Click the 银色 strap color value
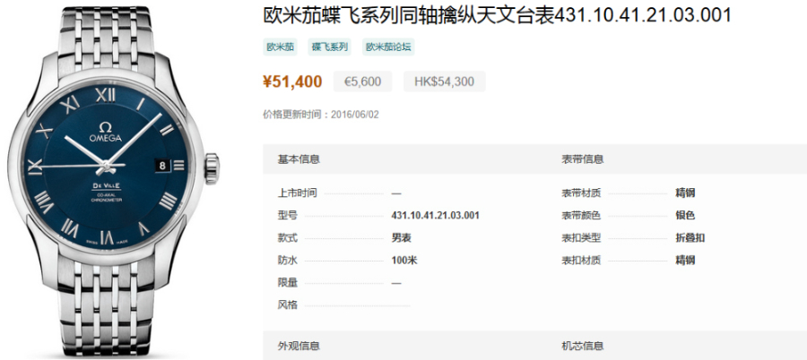807x360 pixels. [x=685, y=215]
